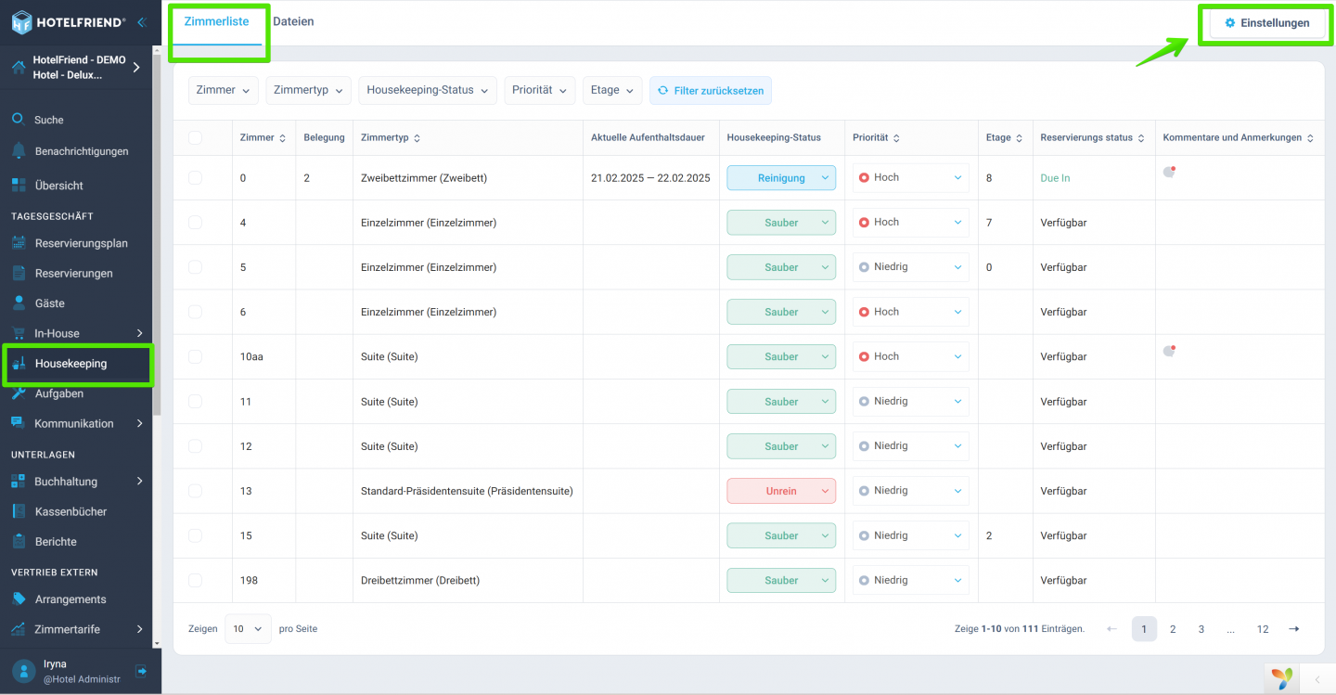Viewport: 1336px width, 695px height.
Task: Collapse the sidebar with double-chevron icon
Action: [x=141, y=22]
